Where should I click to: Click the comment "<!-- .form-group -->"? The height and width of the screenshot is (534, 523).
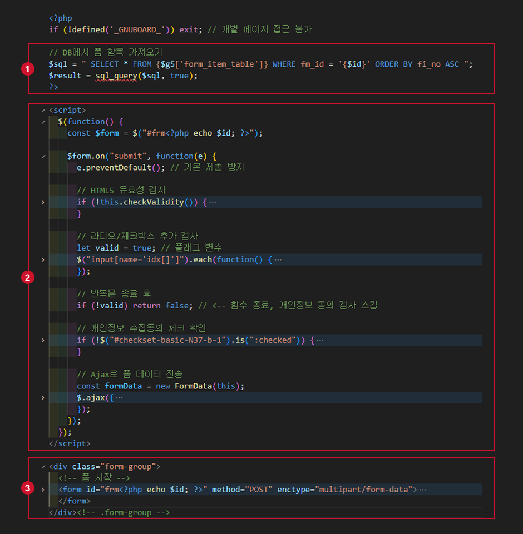coord(124,512)
